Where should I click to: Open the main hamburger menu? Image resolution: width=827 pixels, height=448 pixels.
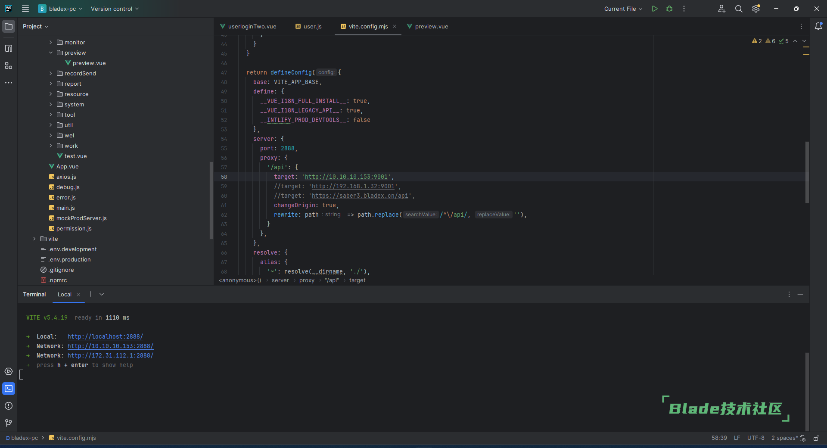pos(25,9)
